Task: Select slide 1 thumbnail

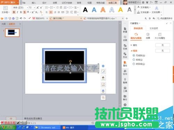Action: 12,33
